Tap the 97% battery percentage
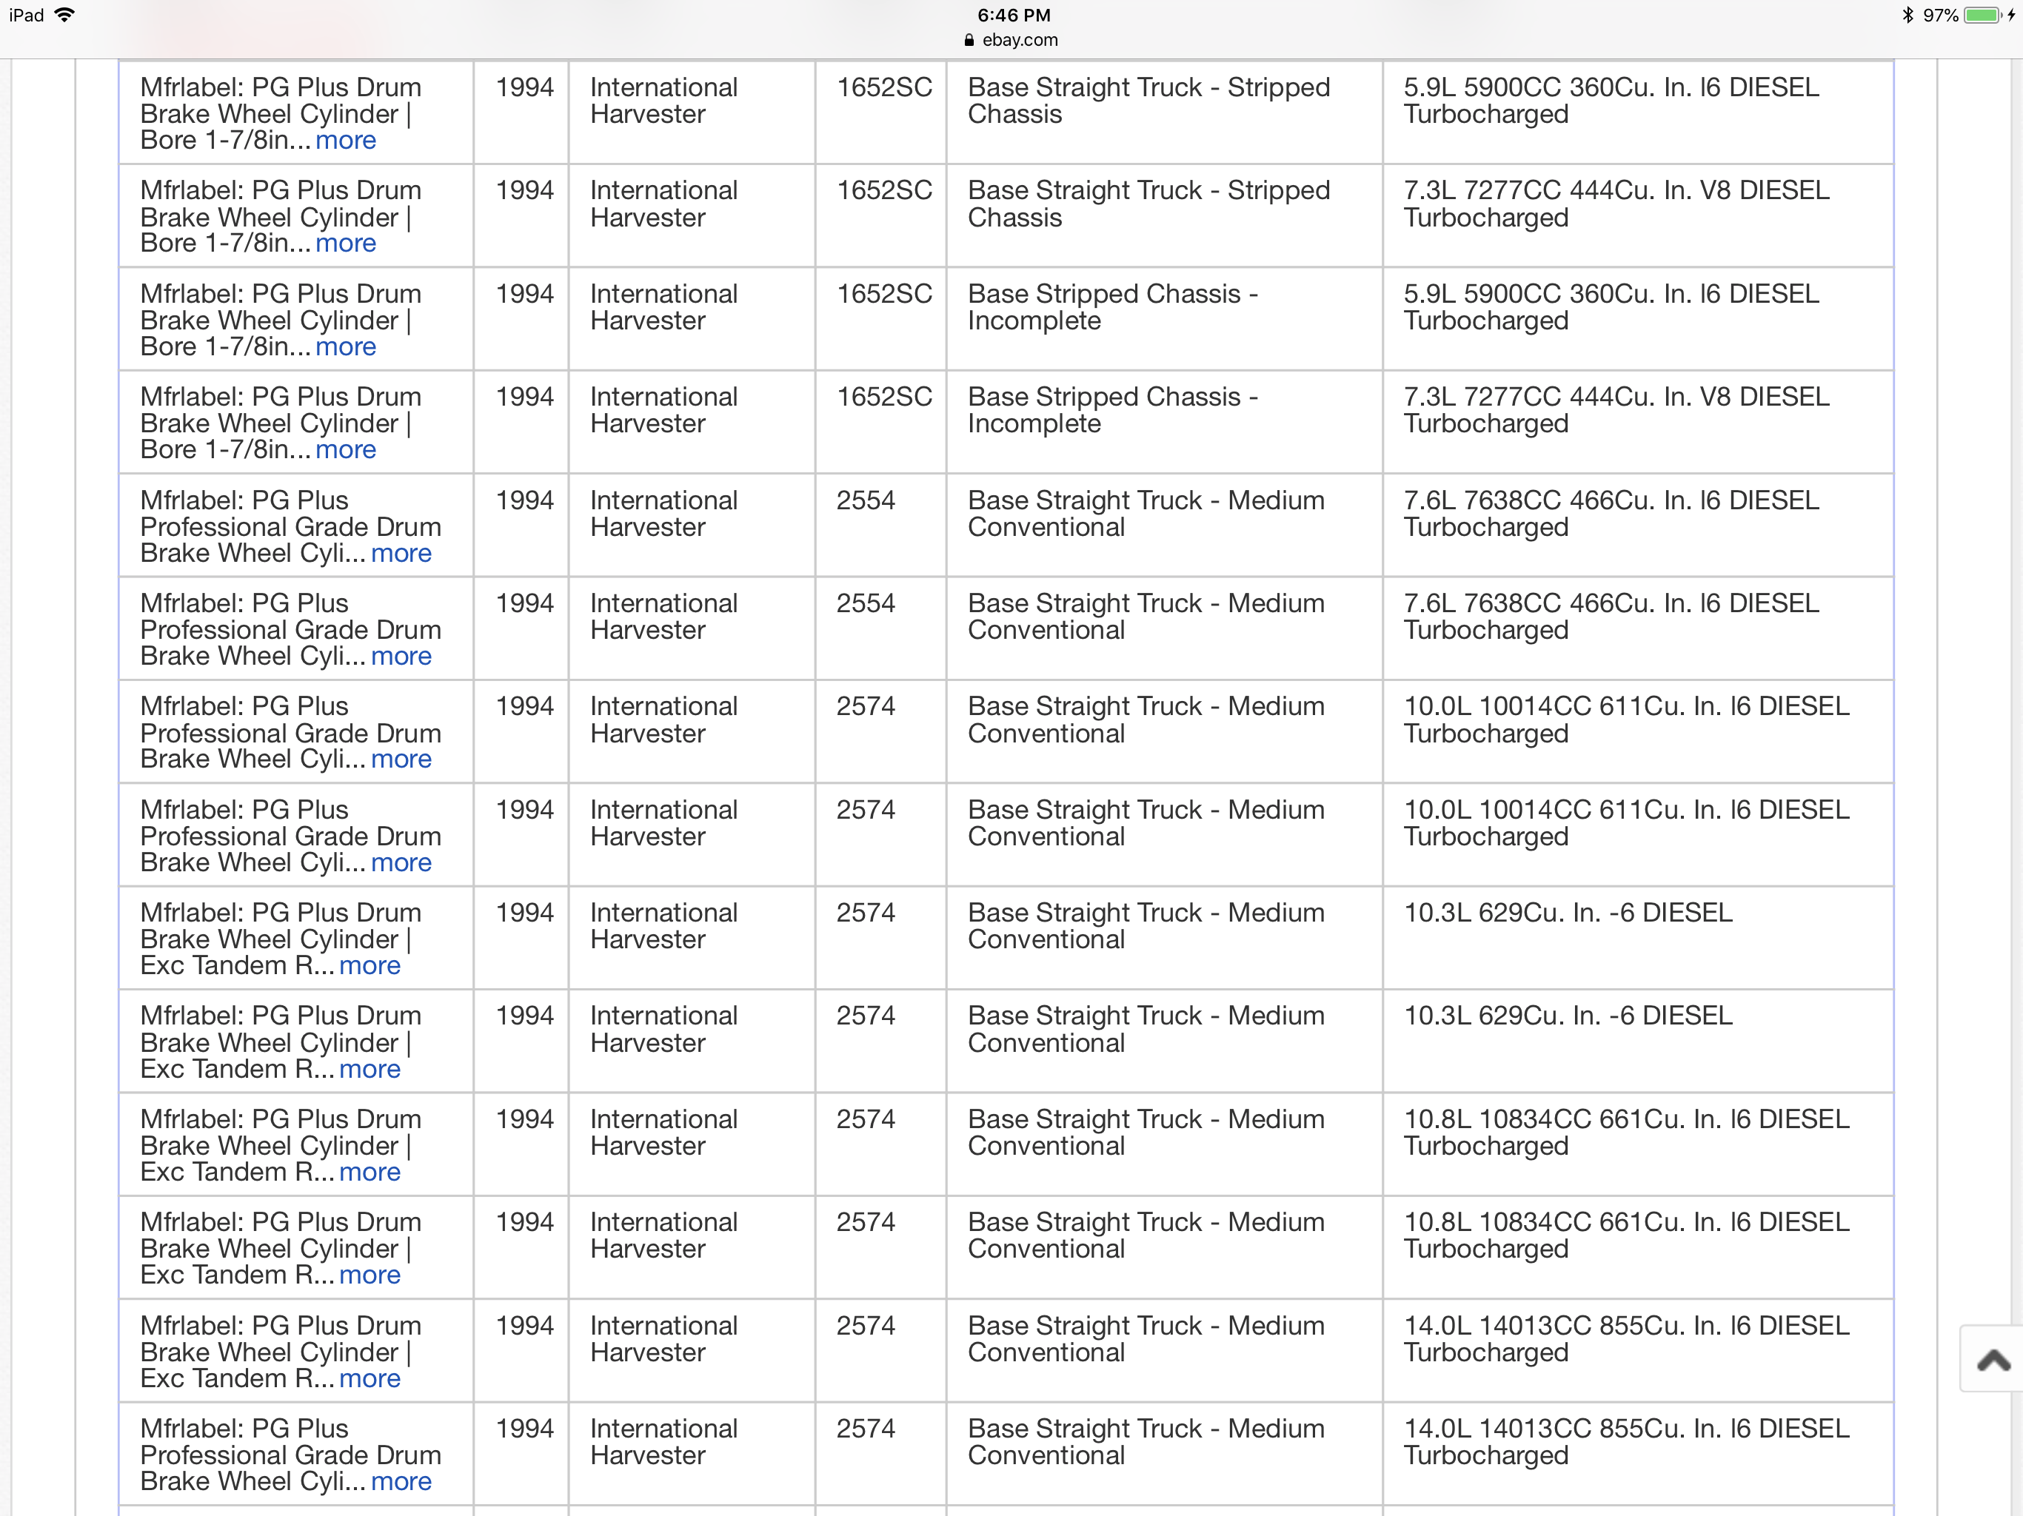This screenshot has height=1516, width=2023. tap(1940, 15)
